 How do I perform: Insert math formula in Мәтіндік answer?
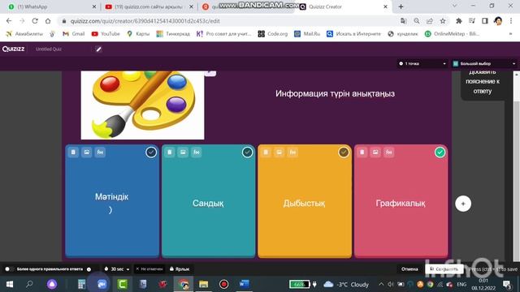(x=100, y=152)
